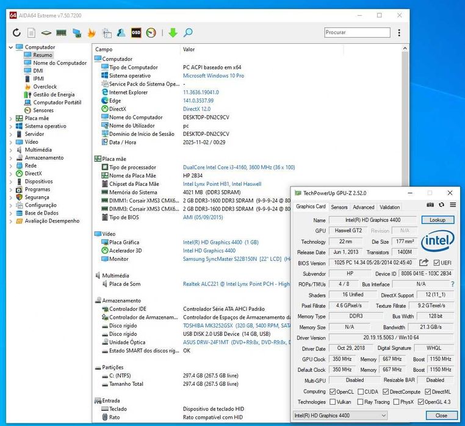Select Computador Portátil tree item

click(57, 102)
